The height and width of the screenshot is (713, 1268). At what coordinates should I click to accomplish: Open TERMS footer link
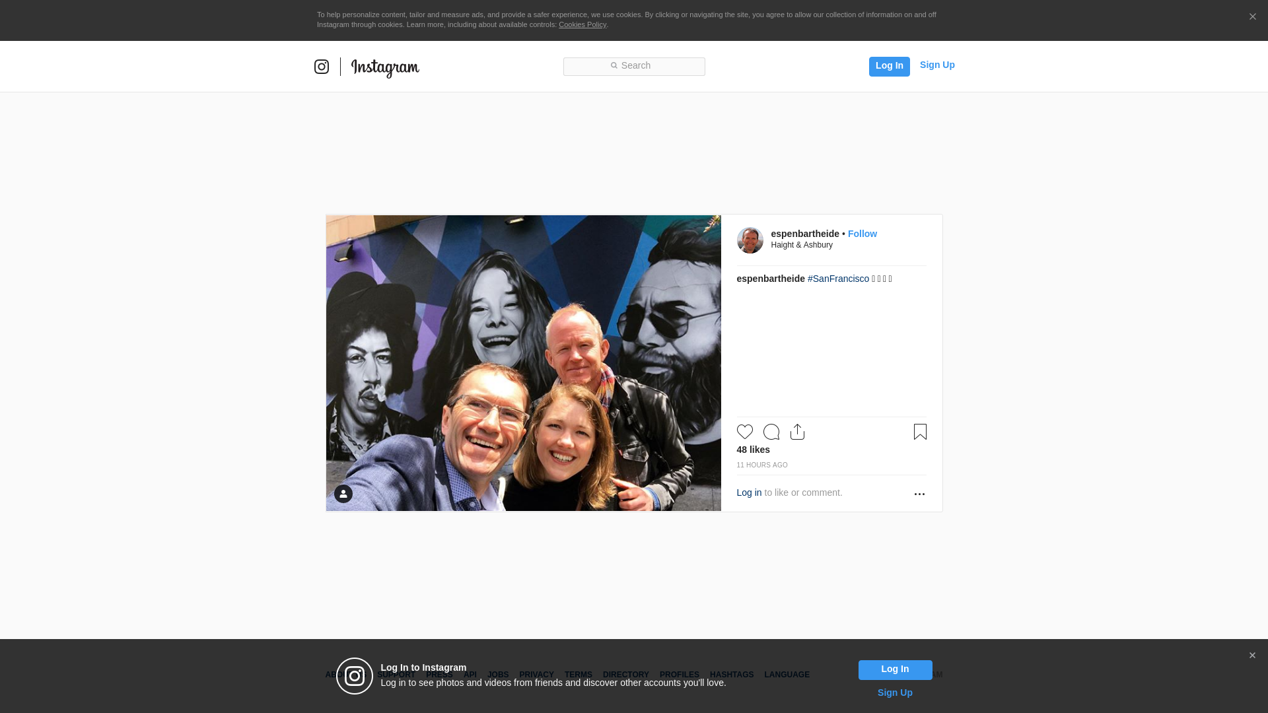(x=579, y=675)
